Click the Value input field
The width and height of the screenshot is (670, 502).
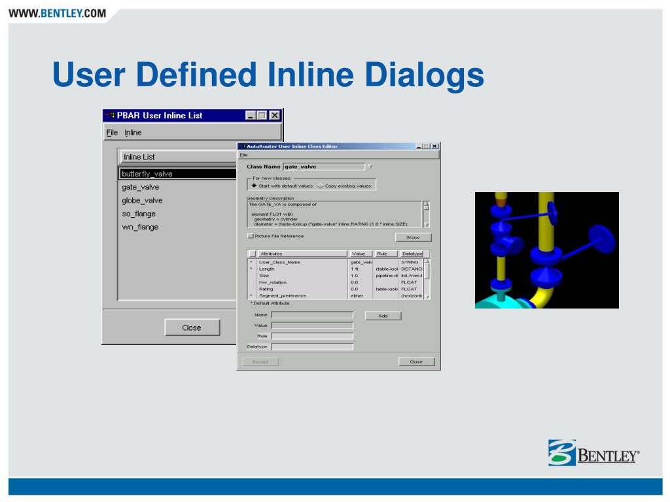click(312, 326)
